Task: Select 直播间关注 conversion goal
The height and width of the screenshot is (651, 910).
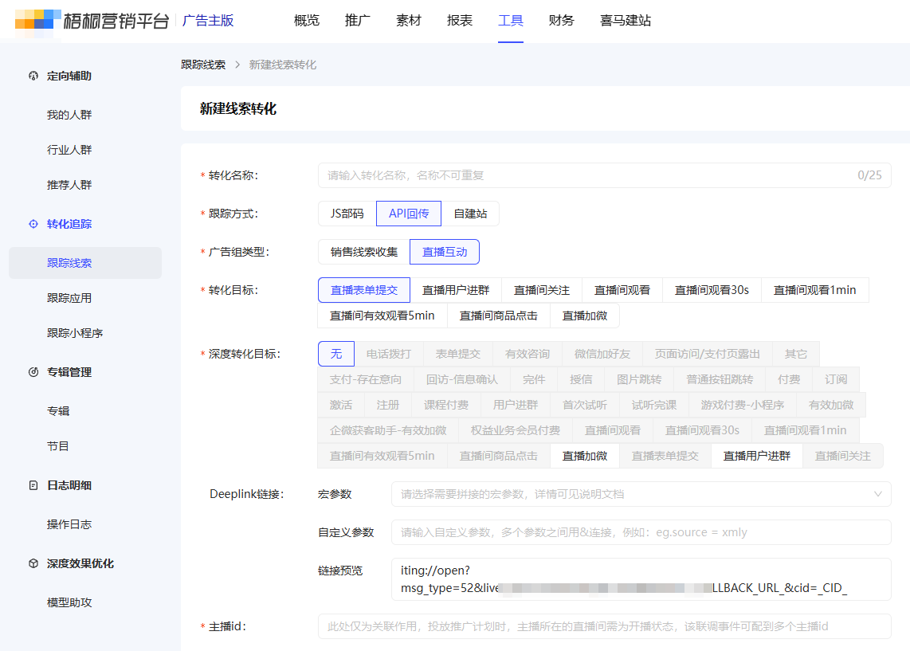Action: pos(542,290)
